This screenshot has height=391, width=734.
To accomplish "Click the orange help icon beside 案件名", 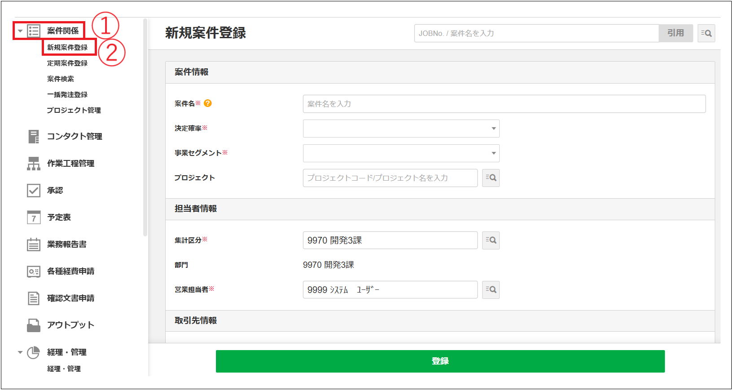I will 207,103.
